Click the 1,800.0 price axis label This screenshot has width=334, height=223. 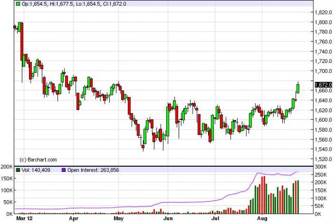(x=323, y=22)
